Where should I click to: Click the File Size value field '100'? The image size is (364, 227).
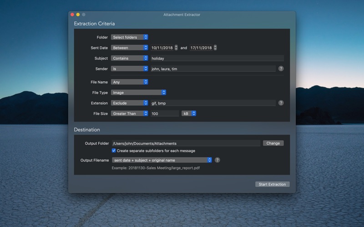coord(165,113)
